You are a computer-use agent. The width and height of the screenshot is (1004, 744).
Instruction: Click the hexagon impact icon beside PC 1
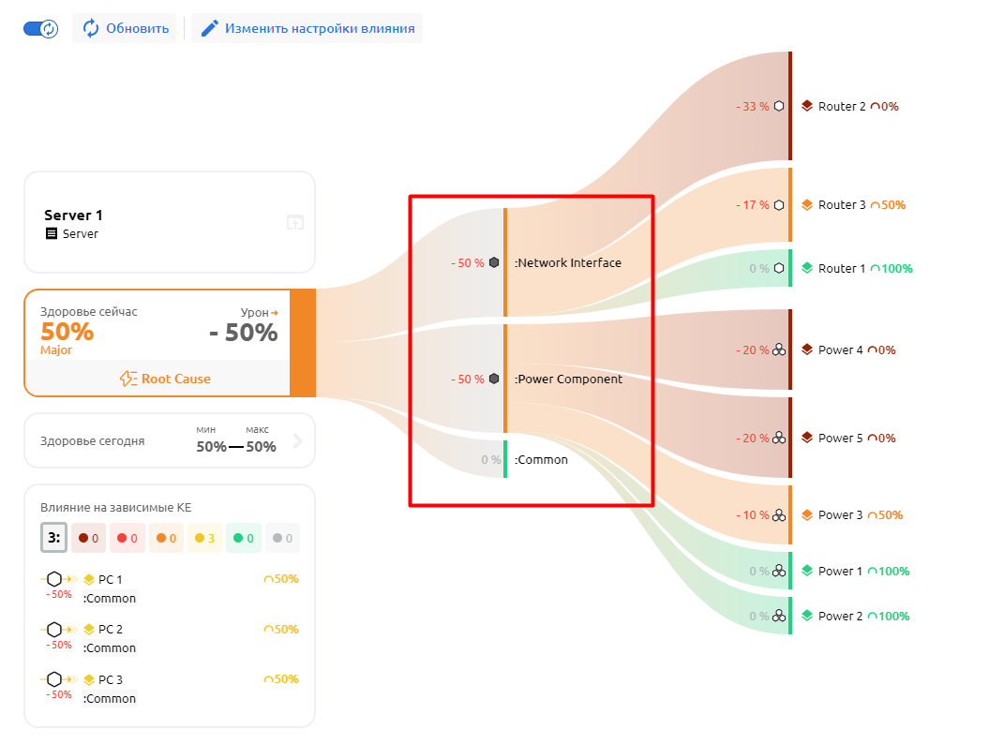click(54, 579)
